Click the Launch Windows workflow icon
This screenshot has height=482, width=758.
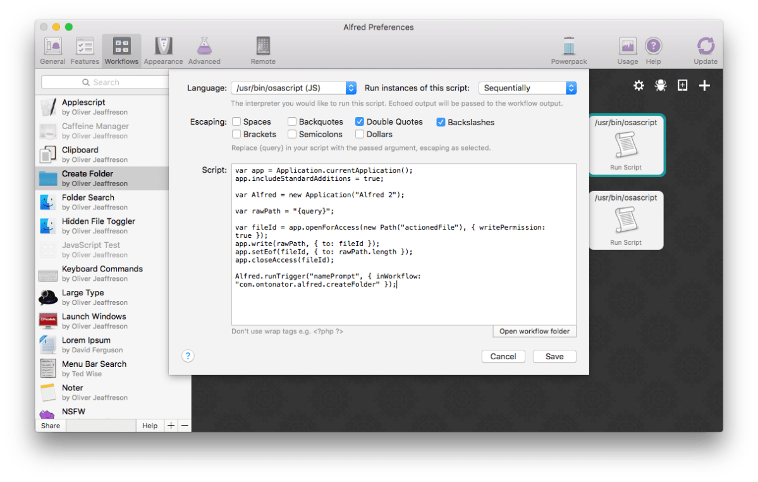tap(48, 321)
